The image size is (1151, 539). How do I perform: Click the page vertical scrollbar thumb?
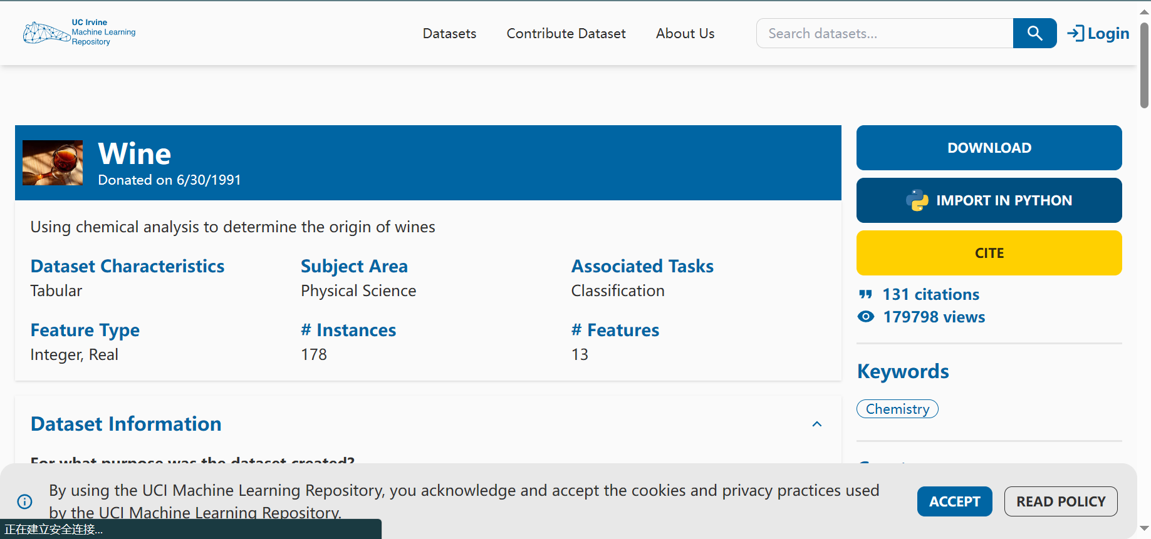coord(1144,66)
